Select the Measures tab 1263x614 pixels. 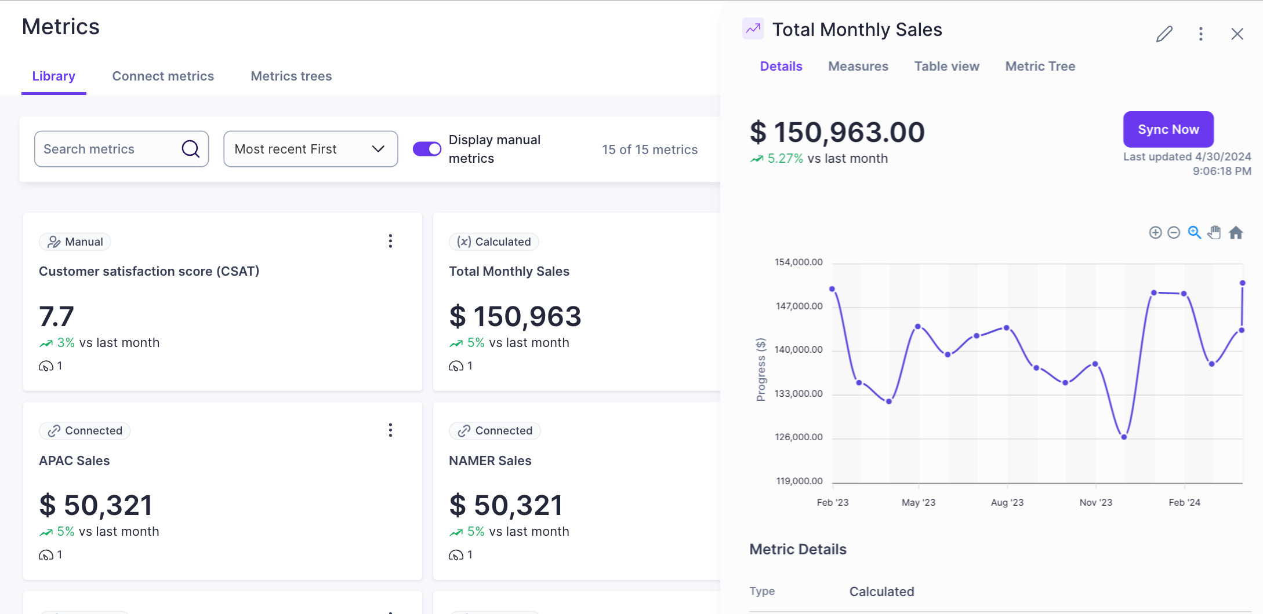point(858,67)
